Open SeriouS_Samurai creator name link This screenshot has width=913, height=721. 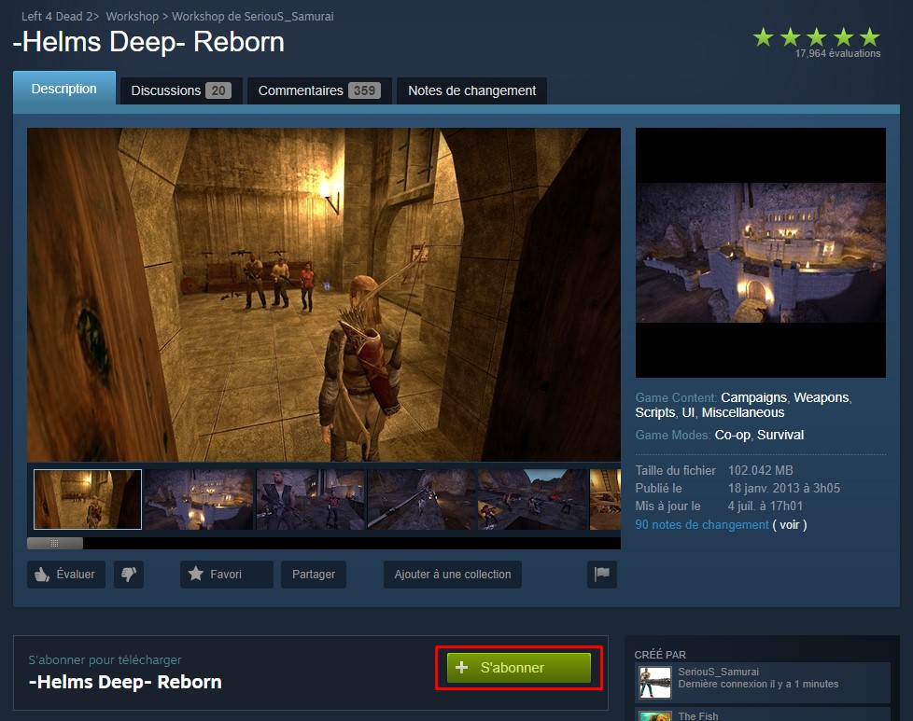pos(718,672)
